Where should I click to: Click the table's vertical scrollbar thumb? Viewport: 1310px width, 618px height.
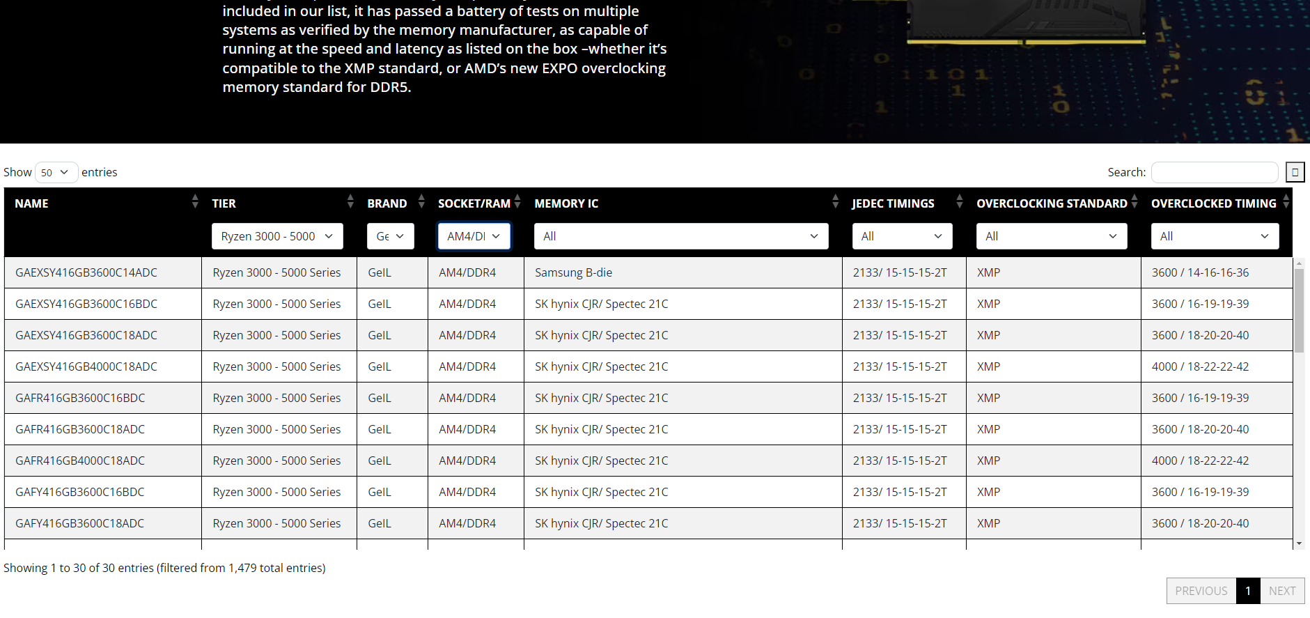[x=1299, y=310]
